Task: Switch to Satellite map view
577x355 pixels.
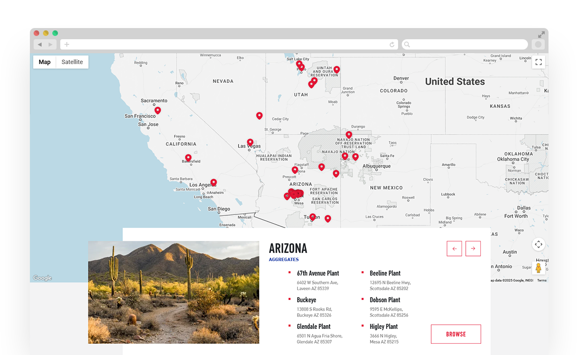Action: click(x=72, y=62)
